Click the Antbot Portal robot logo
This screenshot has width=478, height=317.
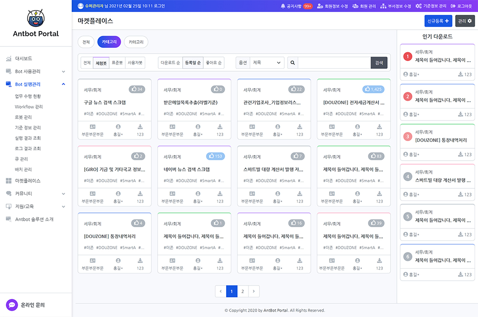click(x=36, y=18)
